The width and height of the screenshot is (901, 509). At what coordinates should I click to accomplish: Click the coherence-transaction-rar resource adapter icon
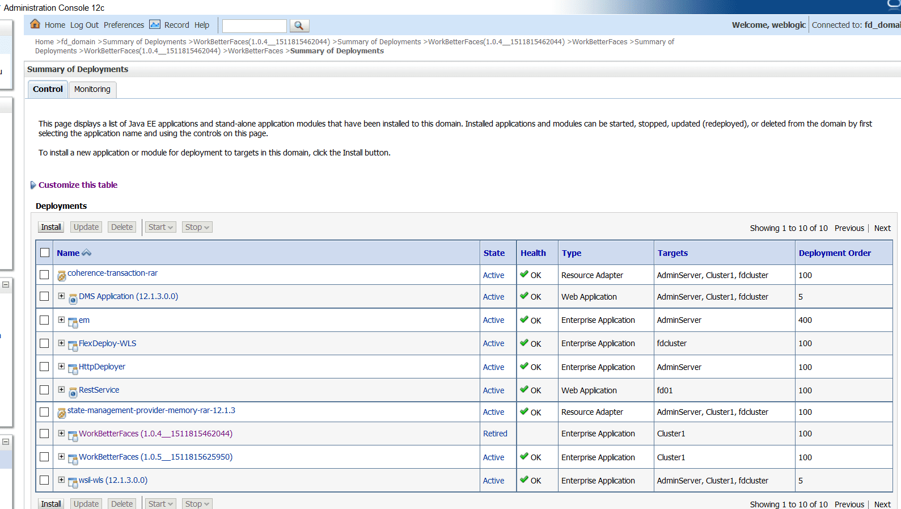coord(62,276)
